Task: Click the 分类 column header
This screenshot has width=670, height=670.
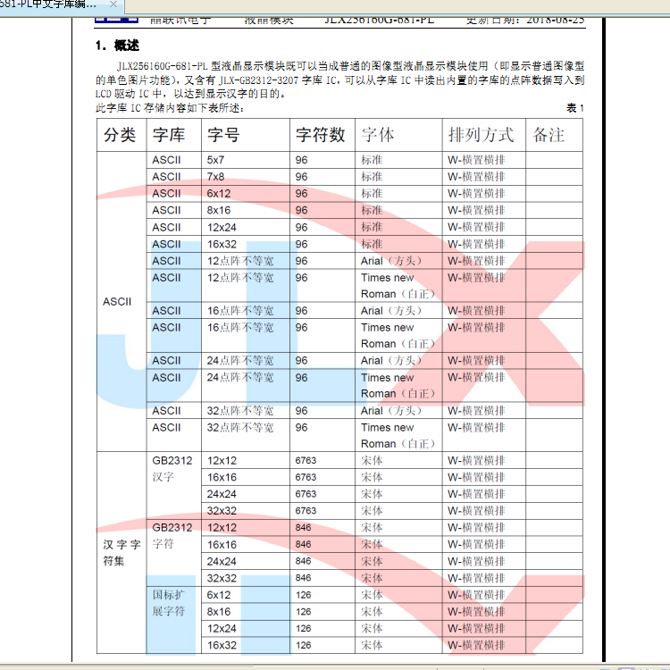Action: tap(121, 135)
